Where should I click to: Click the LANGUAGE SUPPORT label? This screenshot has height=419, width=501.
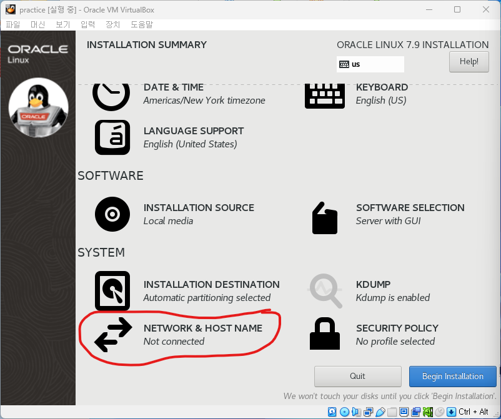[x=194, y=131]
